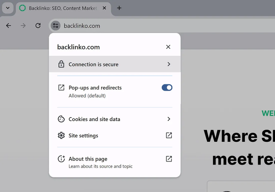Open the tab search dropdown chevron
The image size is (275, 192).
pos(8,8)
